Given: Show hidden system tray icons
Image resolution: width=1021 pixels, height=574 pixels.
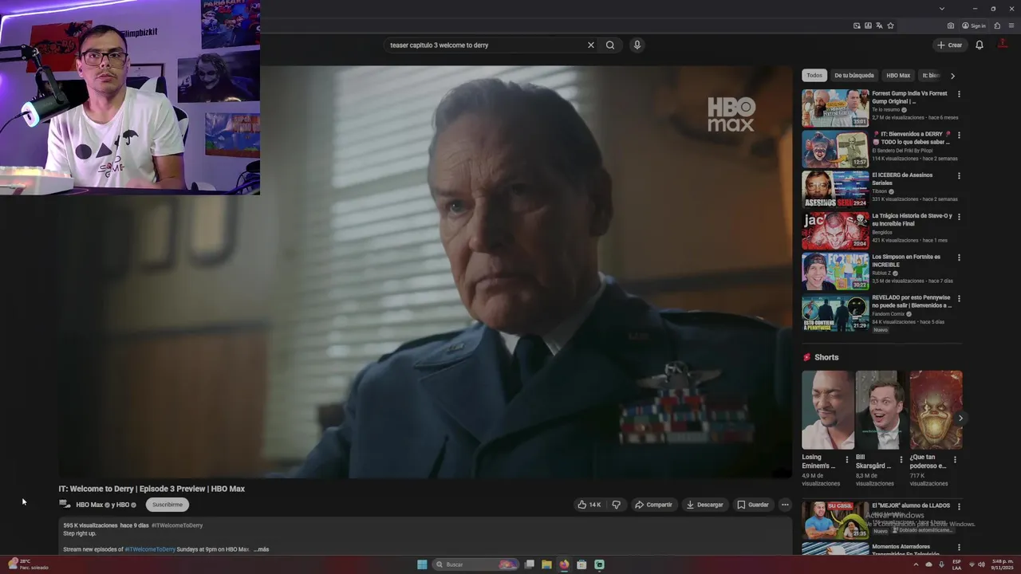Looking at the screenshot, I should 917,564.
